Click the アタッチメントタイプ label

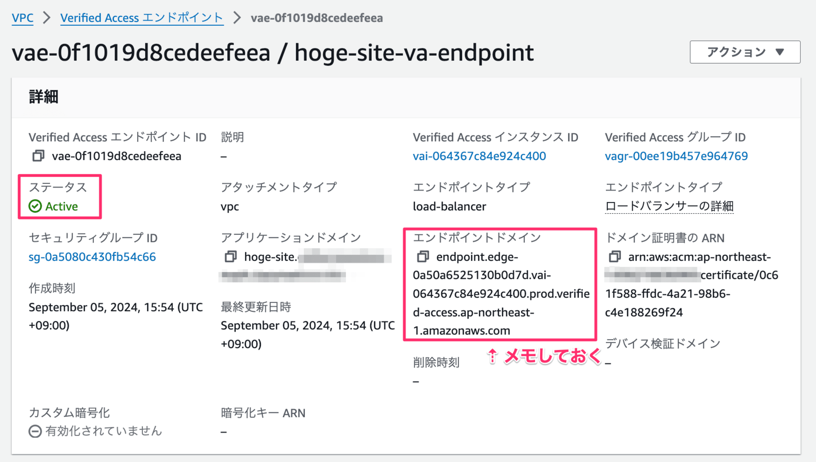click(x=279, y=187)
